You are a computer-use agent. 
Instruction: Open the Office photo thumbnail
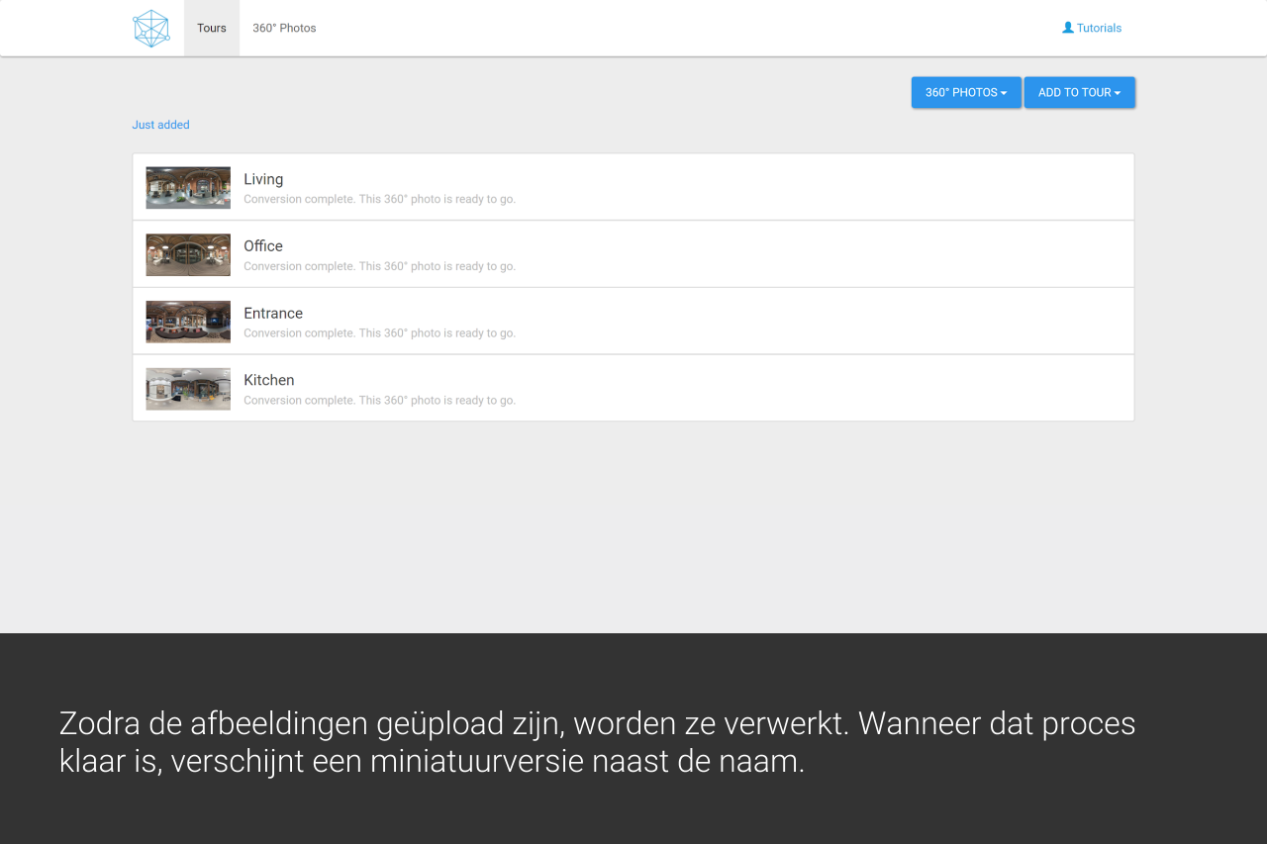pos(188,254)
